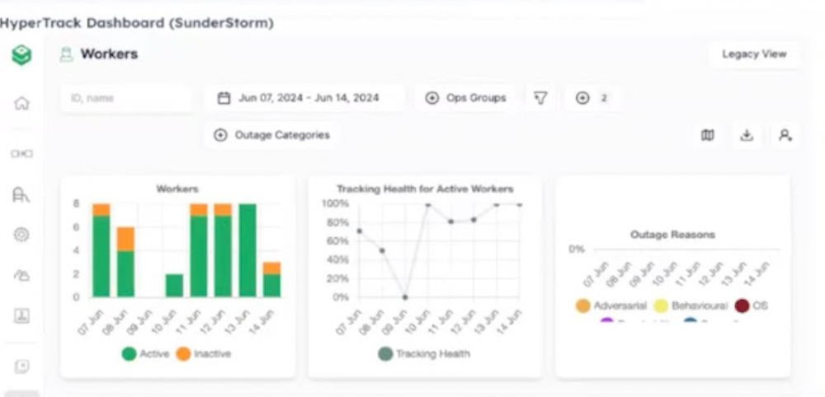Click the orange Inactive legend swatch
825x397 pixels.
coord(183,354)
